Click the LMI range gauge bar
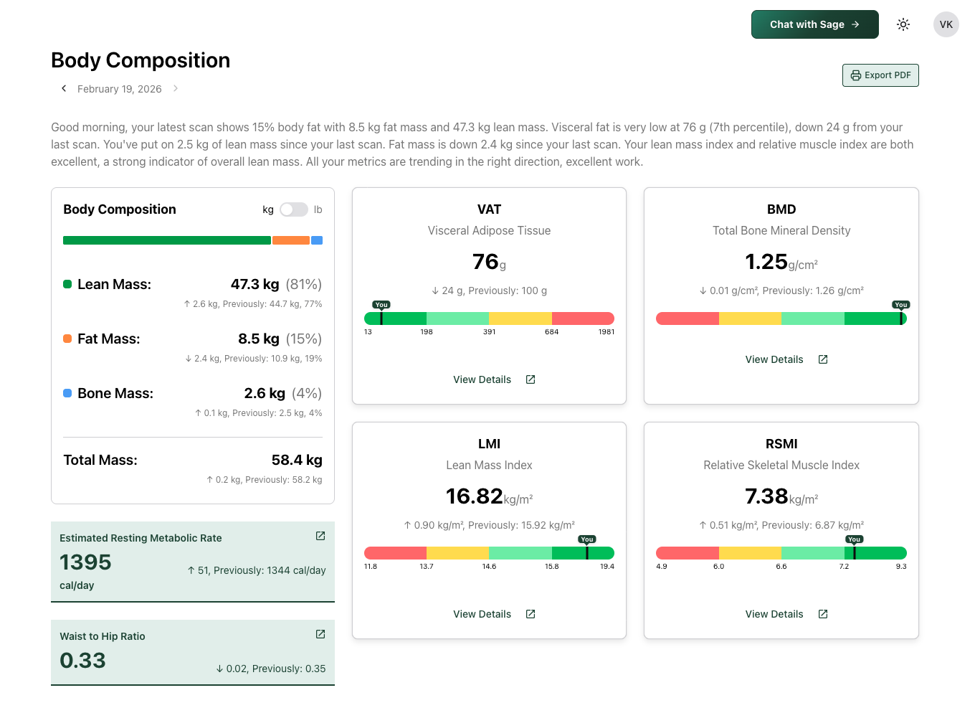 (x=489, y=553)
